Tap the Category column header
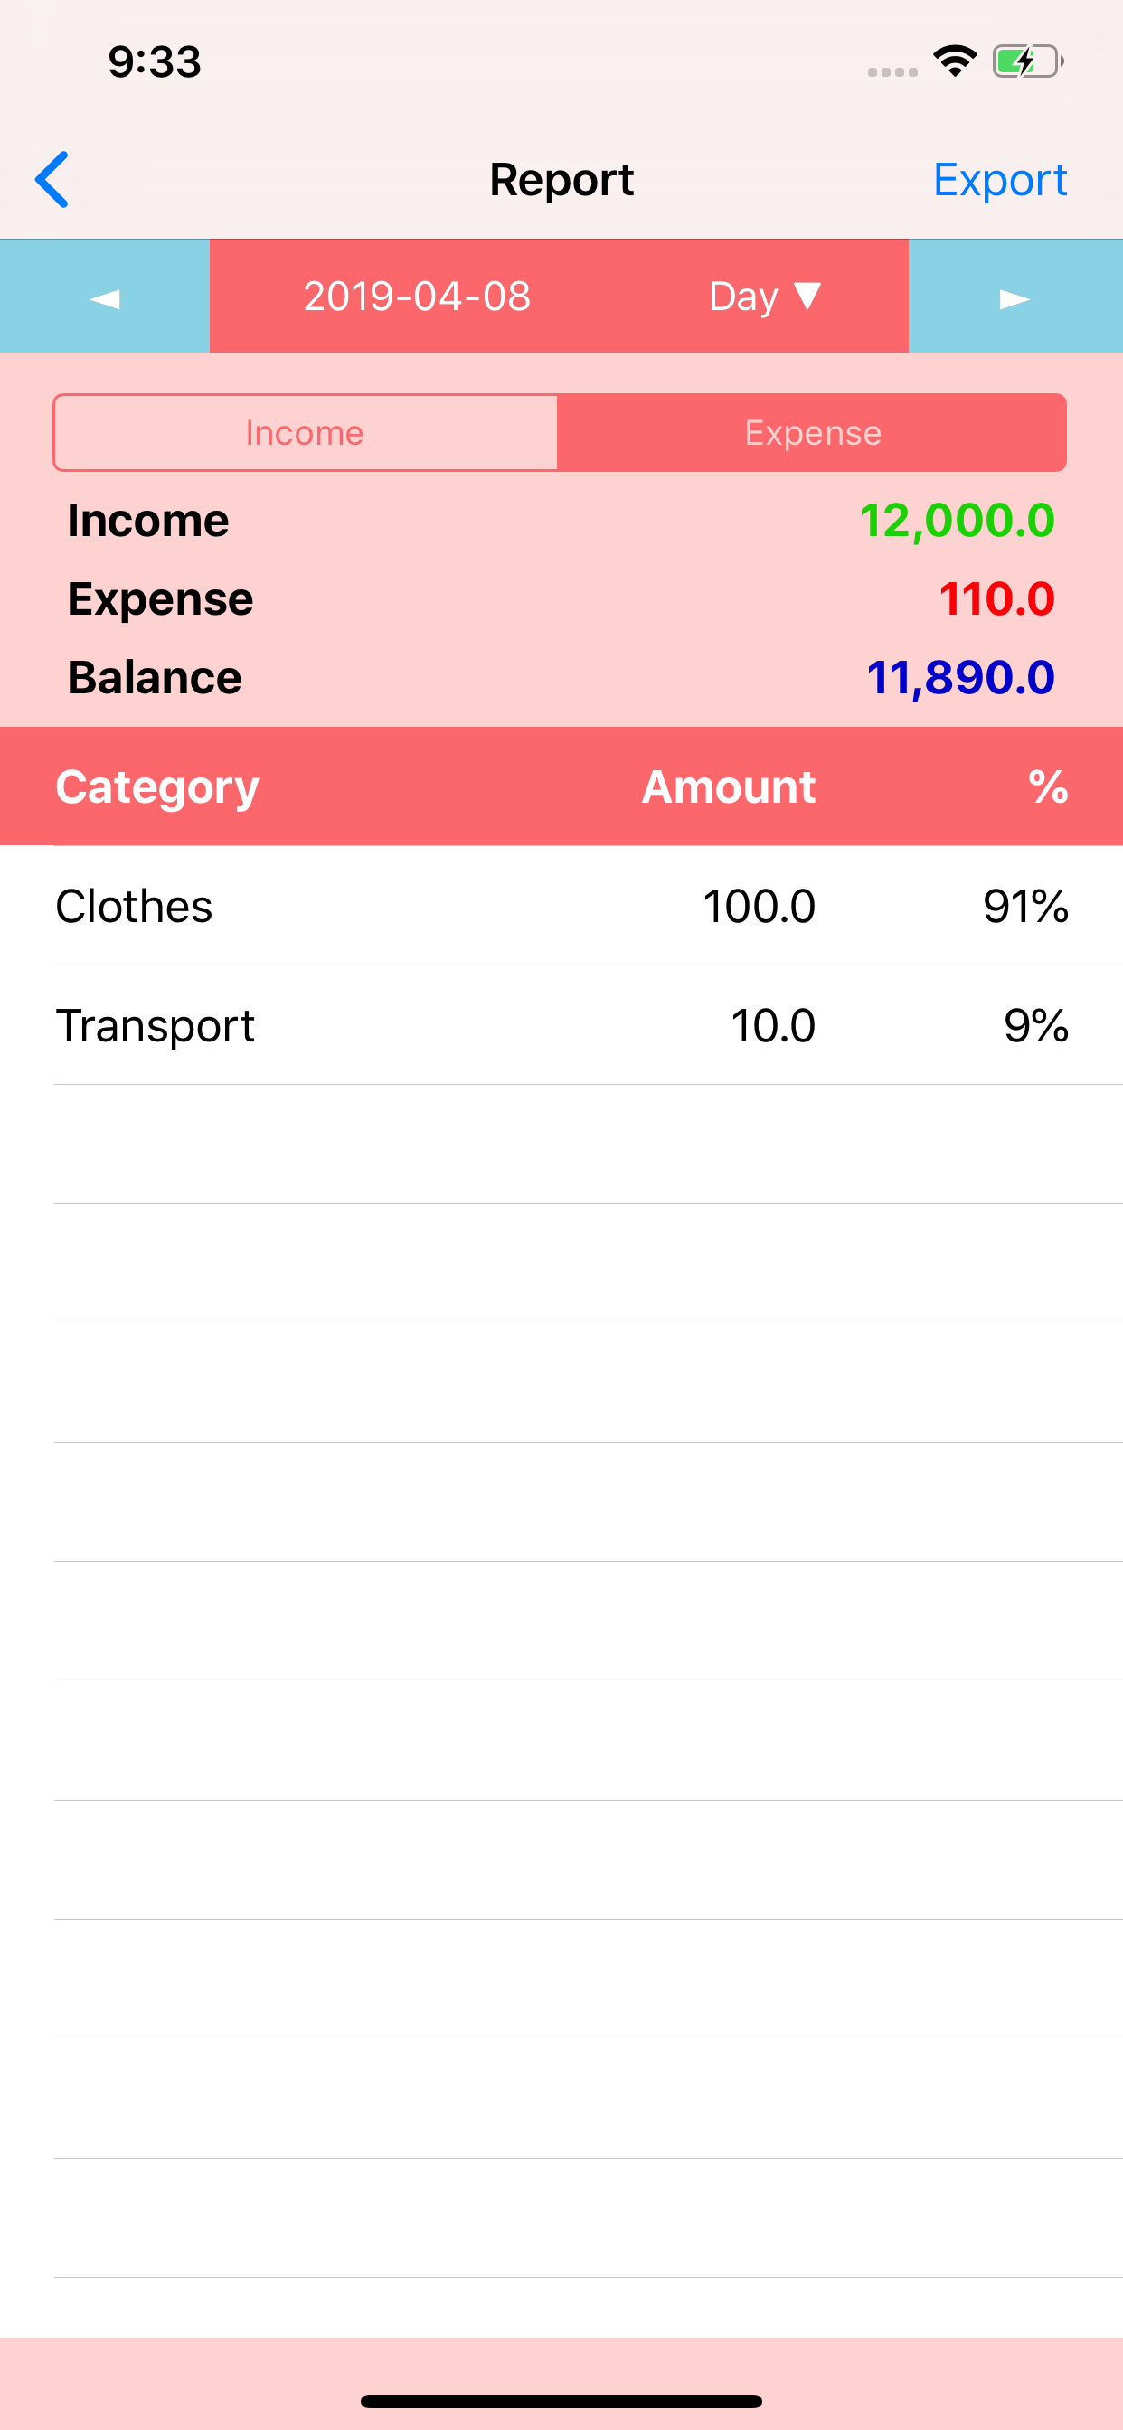 [x=156, y=787]
